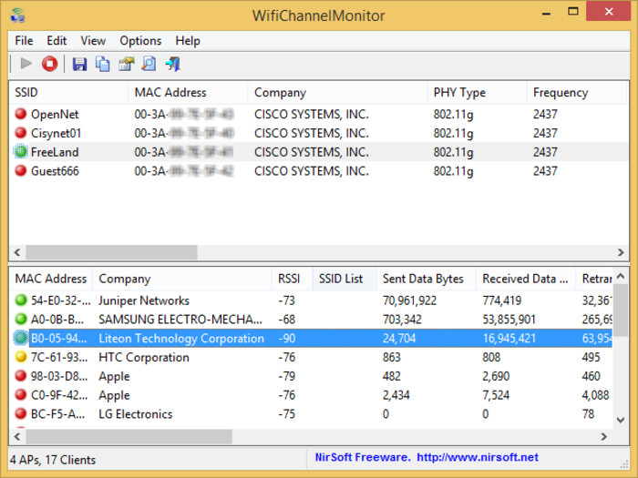Click the green dot beside 54-E0-32 client
The width and height of the screenshot is (638, 478).
21,300
